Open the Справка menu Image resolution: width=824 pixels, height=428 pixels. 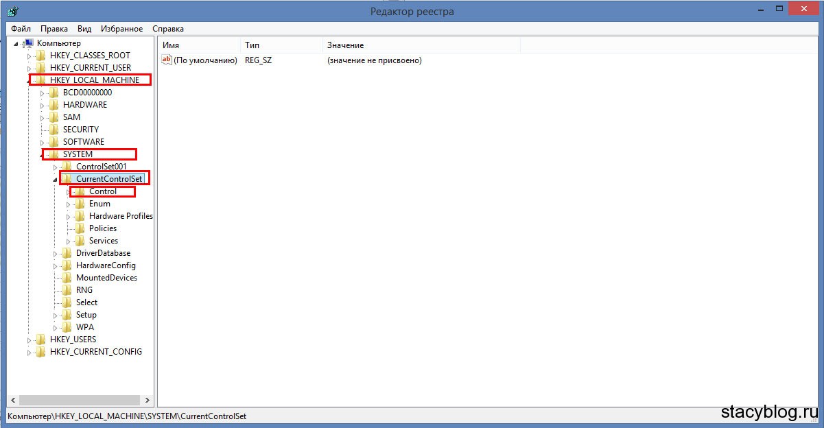(167, 29)
